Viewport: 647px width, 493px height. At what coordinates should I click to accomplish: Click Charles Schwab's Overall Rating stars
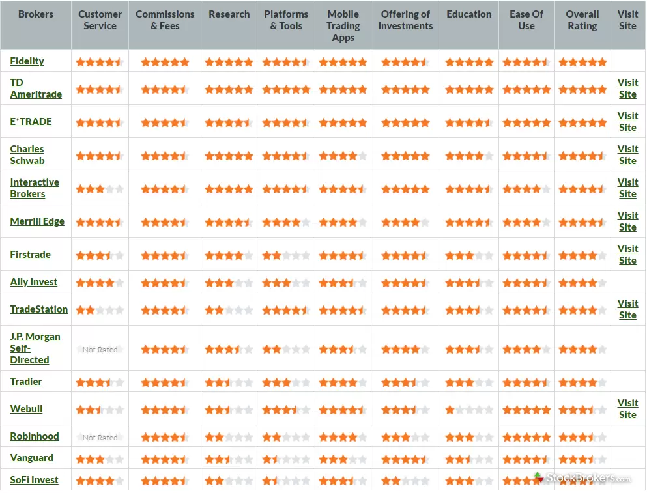pyautogui.click(x=582, y=156)
